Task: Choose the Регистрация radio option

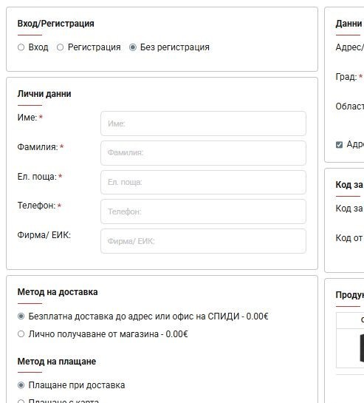Action: (60, 47)
